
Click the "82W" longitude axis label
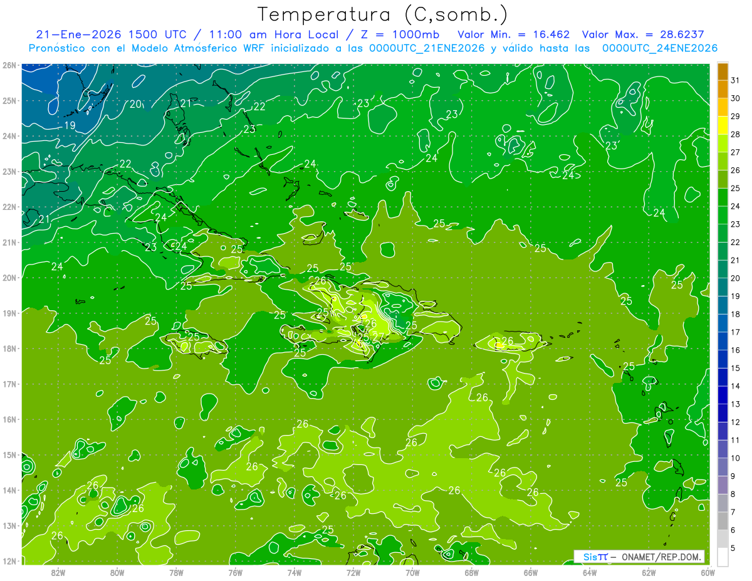[x=58, y=572]
